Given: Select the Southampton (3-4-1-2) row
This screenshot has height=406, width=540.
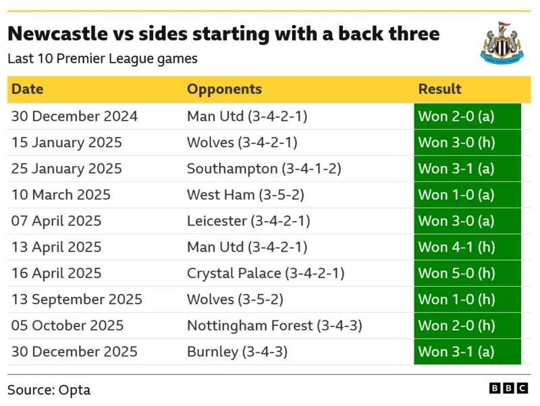Looking at the screenshot, I should (264, 169).
